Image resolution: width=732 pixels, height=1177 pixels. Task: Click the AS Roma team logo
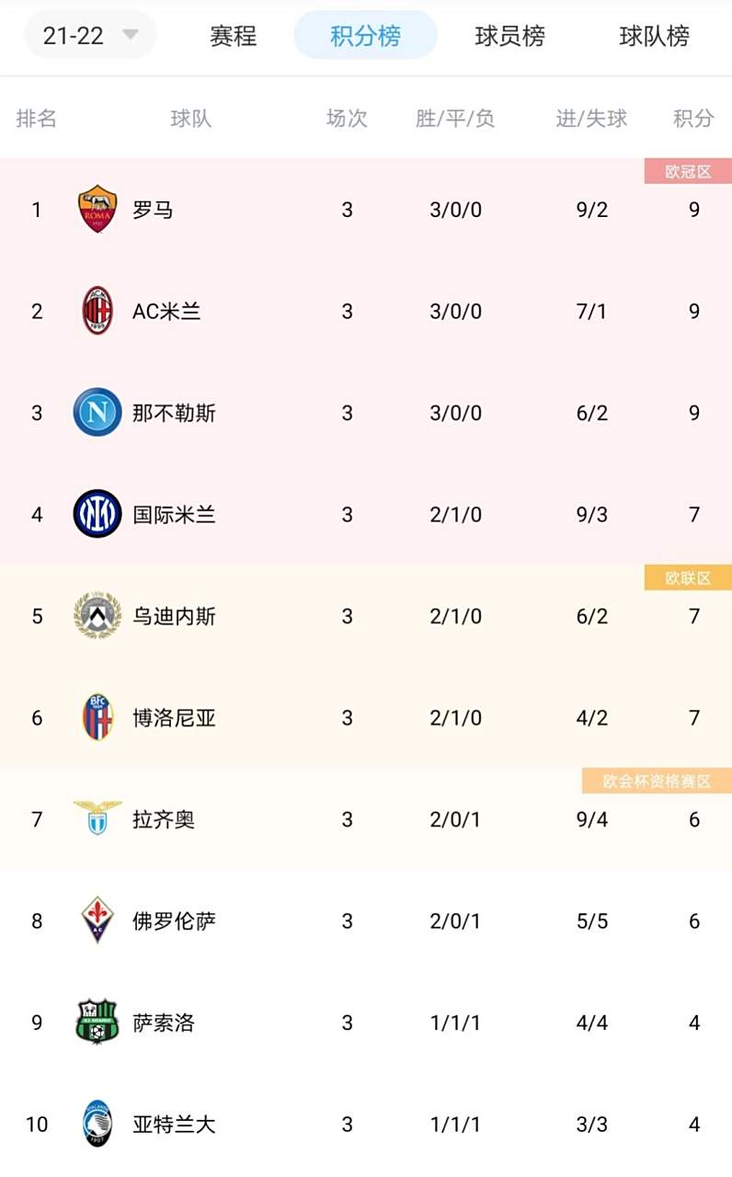coord(97,210)
